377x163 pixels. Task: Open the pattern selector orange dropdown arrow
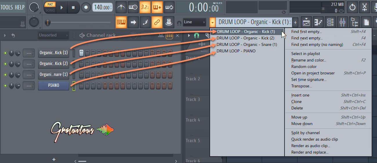point(213,22)
